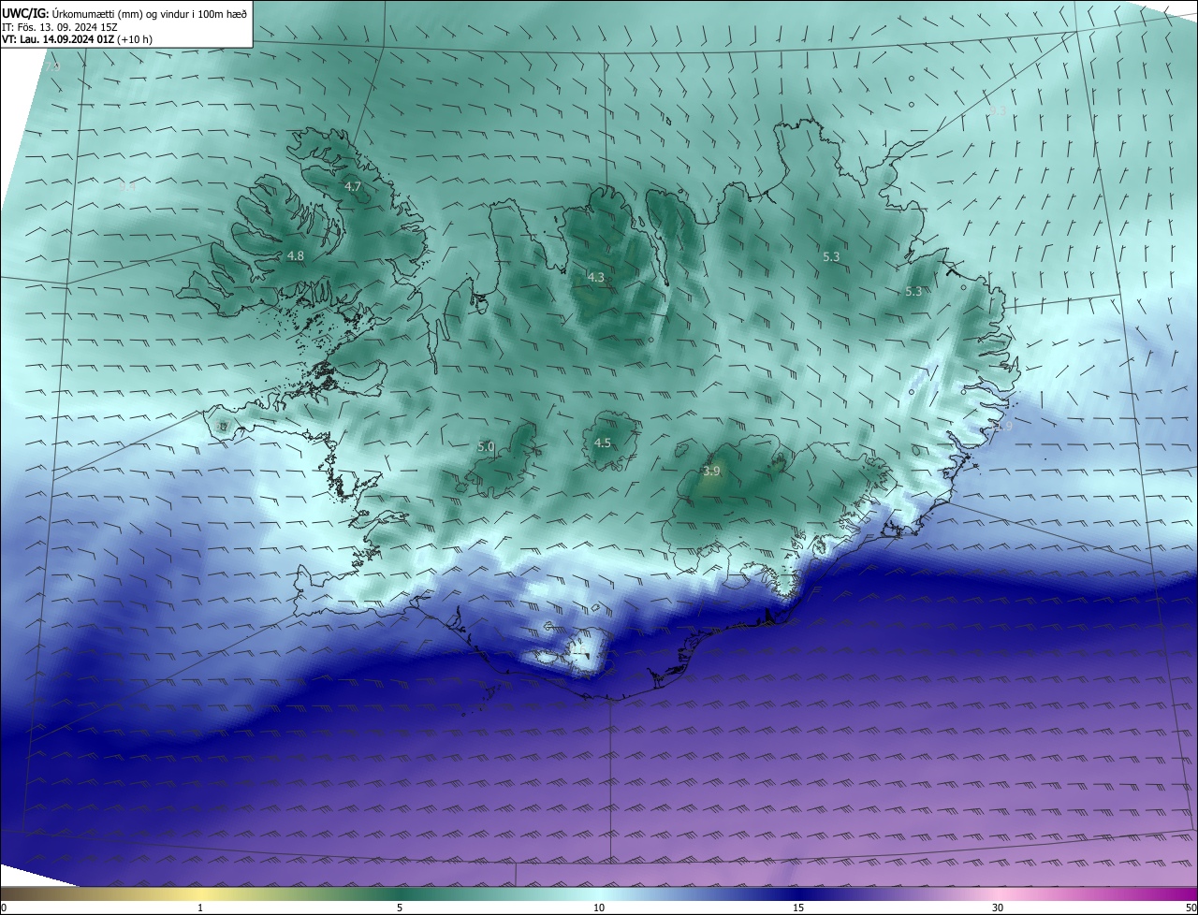The height and width of the screenshot is (915, 1198).
Task: Click the '50' label on the colour scale
Action: point(1191,908)
